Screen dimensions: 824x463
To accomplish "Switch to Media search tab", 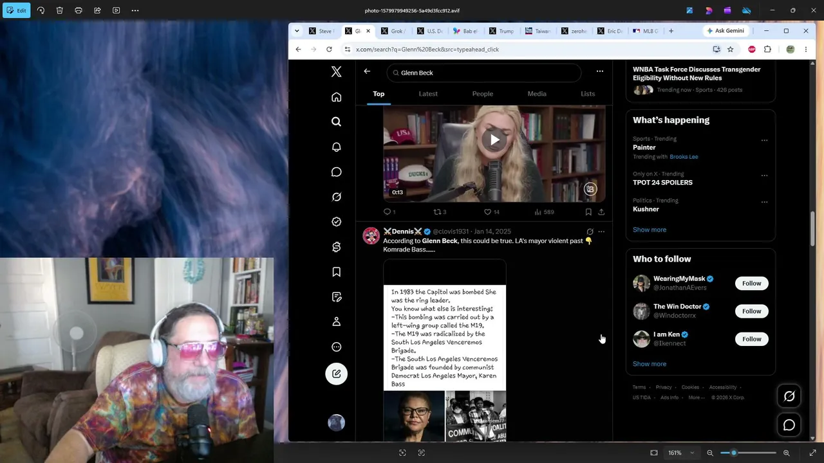I will [537, 94].
